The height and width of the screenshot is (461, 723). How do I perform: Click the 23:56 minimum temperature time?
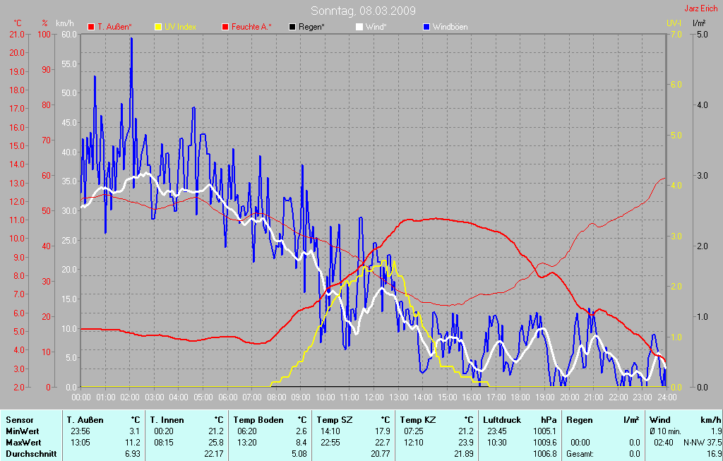coord(80,431)
